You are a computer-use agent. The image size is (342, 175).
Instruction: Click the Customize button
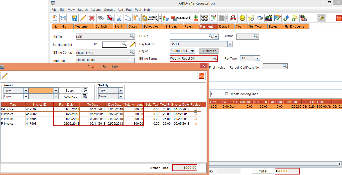coord(208,51)
